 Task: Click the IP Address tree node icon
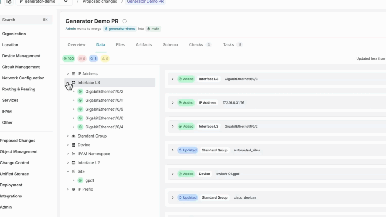point(74,74)
